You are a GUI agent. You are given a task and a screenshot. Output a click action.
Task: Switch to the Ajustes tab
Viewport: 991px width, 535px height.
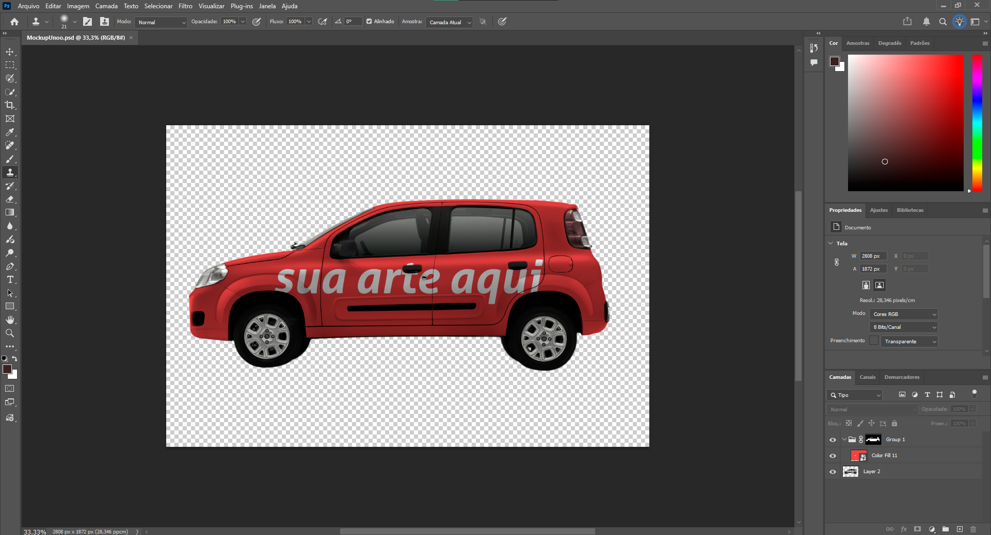878,210
